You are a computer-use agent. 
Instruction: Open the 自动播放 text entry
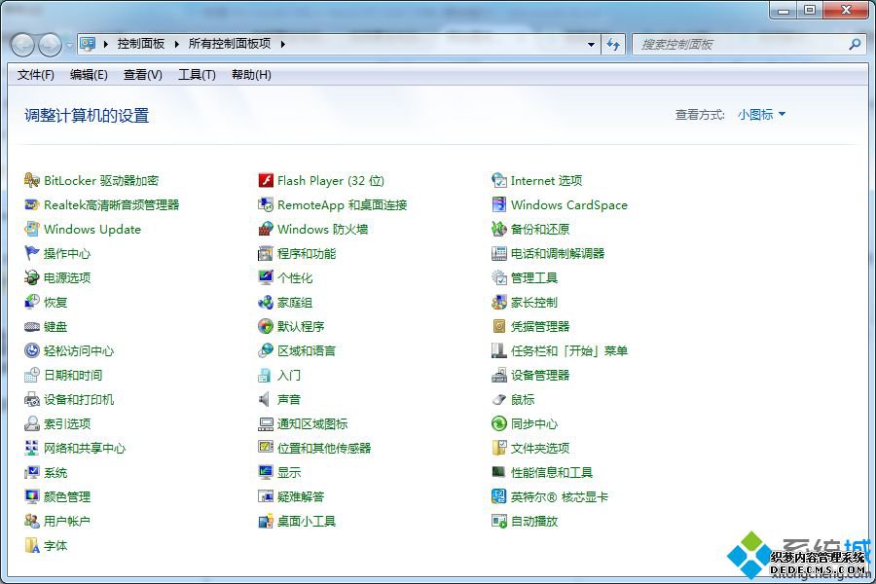534,522
